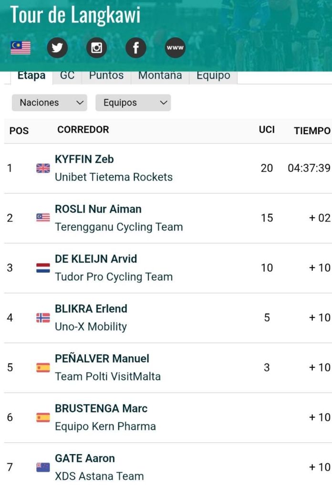Viewport: 332px width, 489px height.
Task: Open Equipo Kern Pharma team link
Action: 105,426
